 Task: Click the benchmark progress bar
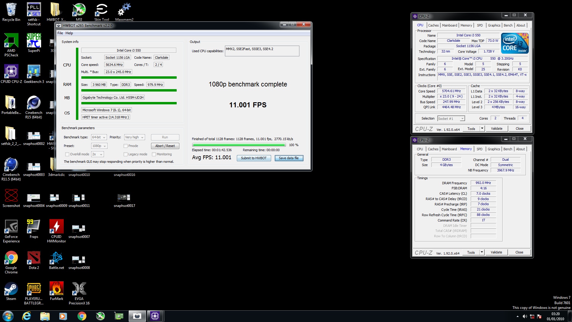(x=239, y=145)
